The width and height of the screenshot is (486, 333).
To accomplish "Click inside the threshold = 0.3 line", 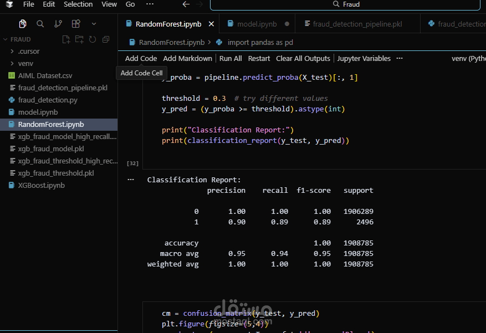I will [244, 99].
